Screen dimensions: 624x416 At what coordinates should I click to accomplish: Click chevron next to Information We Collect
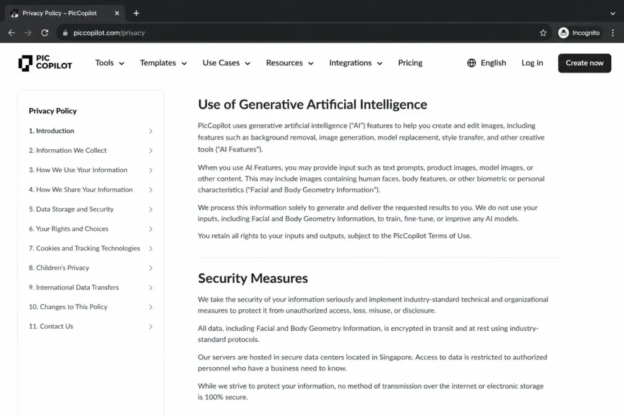coord(151,150)
